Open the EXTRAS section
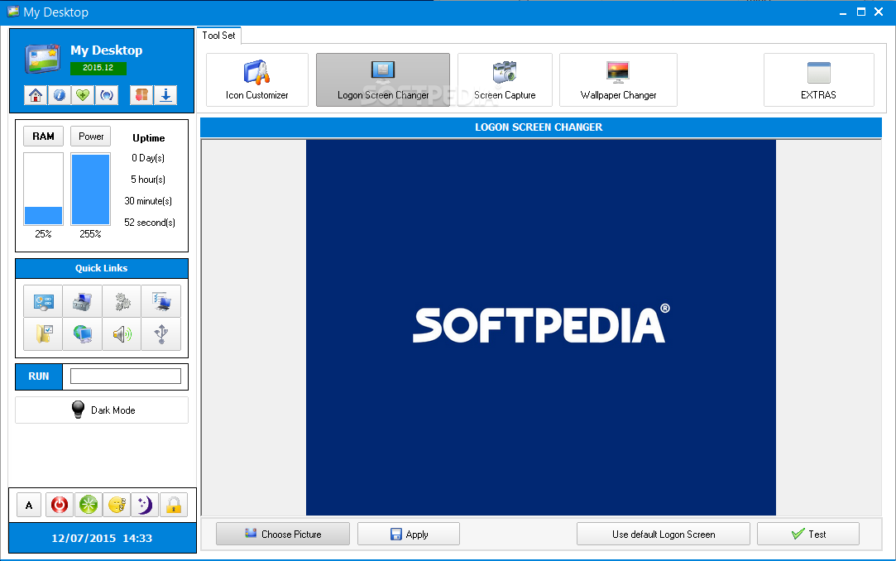Screen dimensions: 896x561 coord(819,80)
